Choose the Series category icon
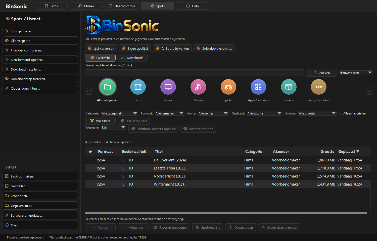The height and width of the screenshot is (241, 377). click(x=168, y=87)
